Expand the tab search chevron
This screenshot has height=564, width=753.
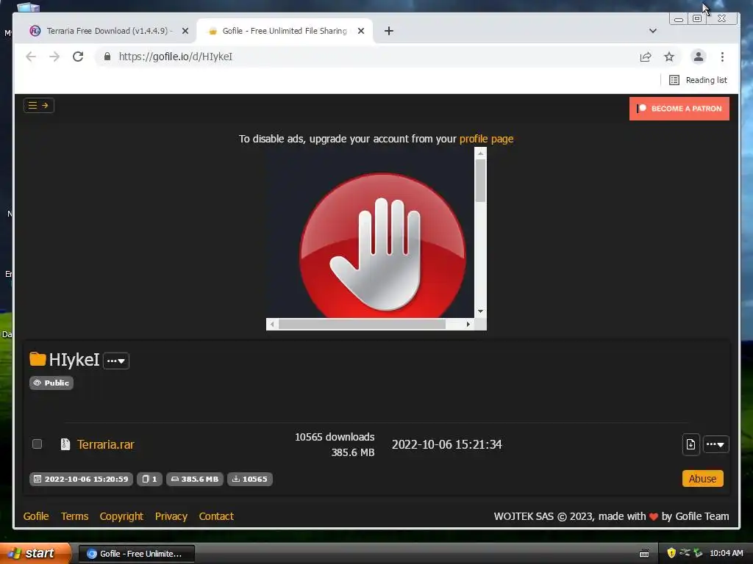tap(653, 31)
